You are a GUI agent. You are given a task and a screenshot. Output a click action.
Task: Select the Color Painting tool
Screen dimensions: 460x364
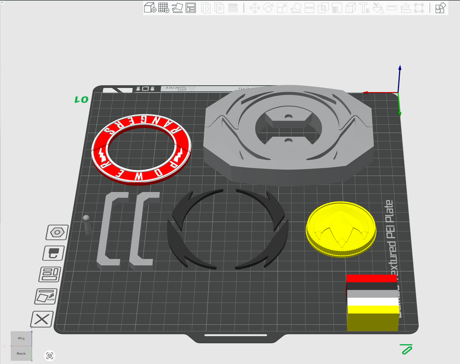(x=377, y=8)
